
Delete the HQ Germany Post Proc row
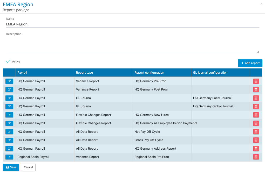256,89
